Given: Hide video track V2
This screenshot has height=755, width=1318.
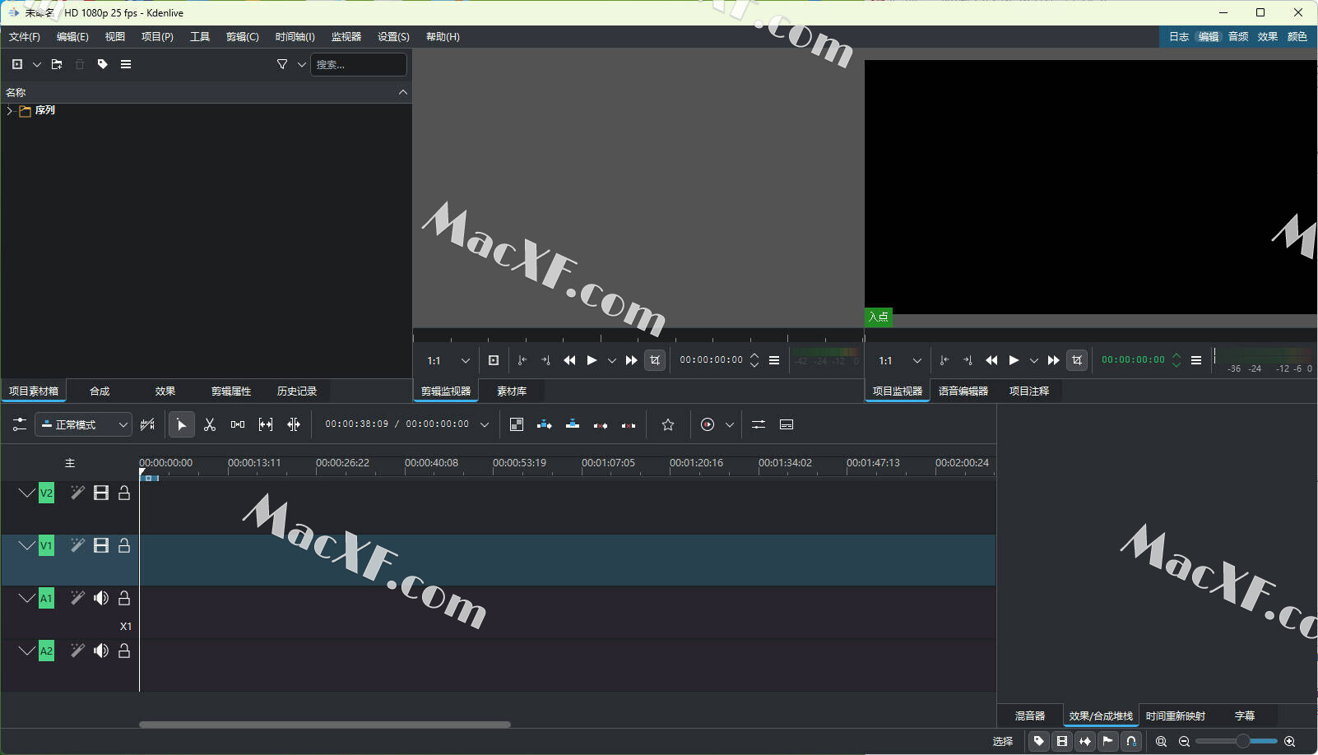Looking at the screenshot, I should [x=101, y=493].
